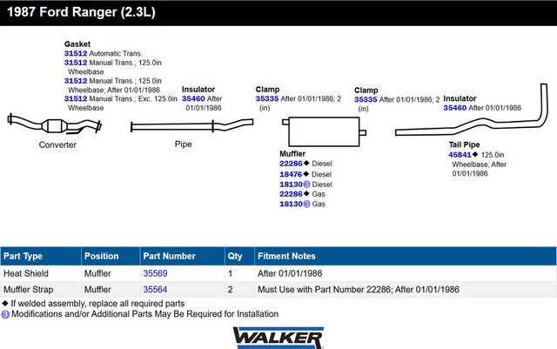Screen dimensions: 557x349
Task: Click the Gasket heading
Action: point(77,44)
